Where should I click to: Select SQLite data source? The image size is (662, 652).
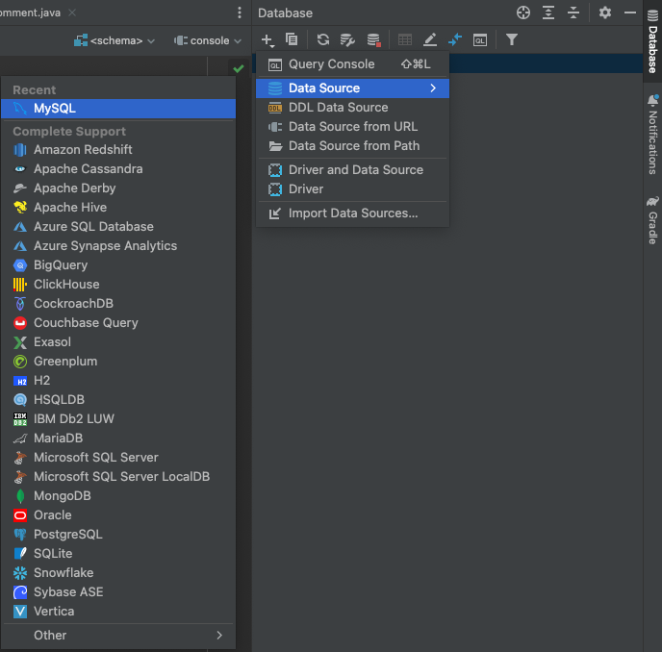tap(118, 553)
